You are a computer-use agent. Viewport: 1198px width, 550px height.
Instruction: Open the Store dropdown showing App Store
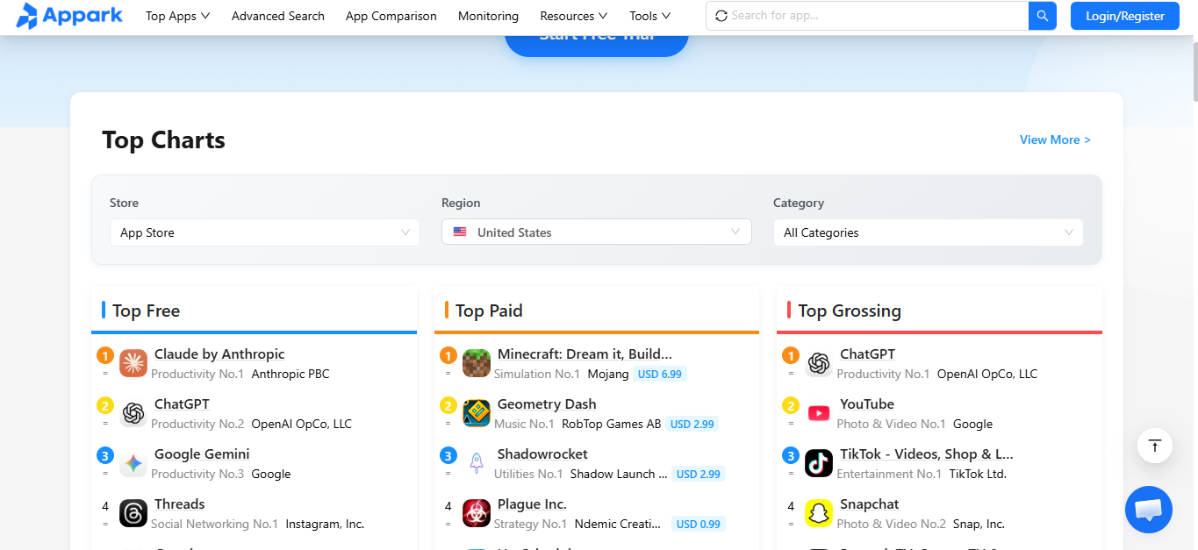point(264,232)
